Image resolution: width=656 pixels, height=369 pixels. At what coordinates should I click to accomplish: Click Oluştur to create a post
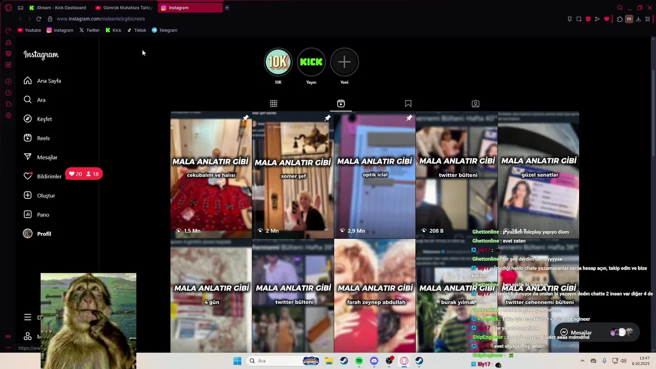point(39,196)
